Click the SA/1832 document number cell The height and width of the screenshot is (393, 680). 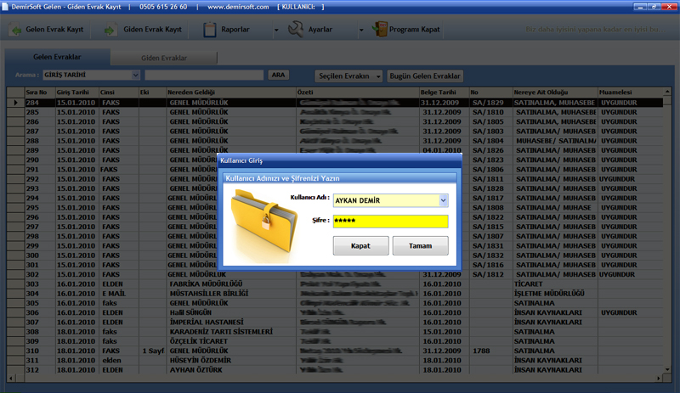click(491, 255)
